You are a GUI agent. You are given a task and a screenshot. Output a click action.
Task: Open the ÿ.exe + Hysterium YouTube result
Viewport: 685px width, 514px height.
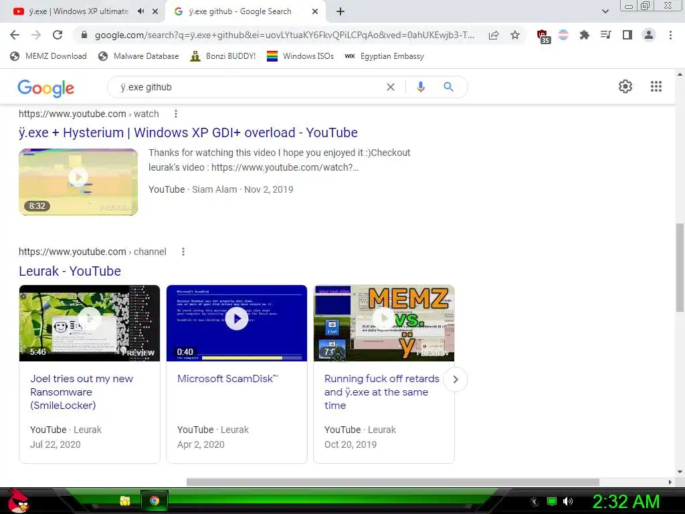[188, 133]
